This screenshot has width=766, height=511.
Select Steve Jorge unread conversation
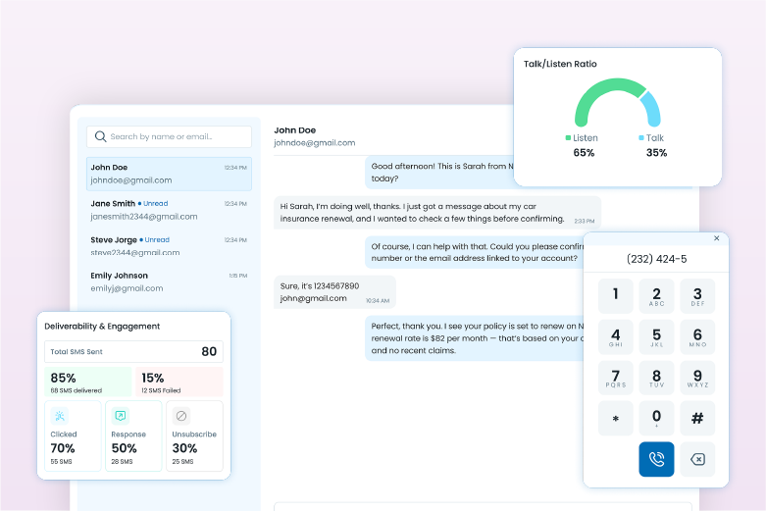click(x=169, y=246)
